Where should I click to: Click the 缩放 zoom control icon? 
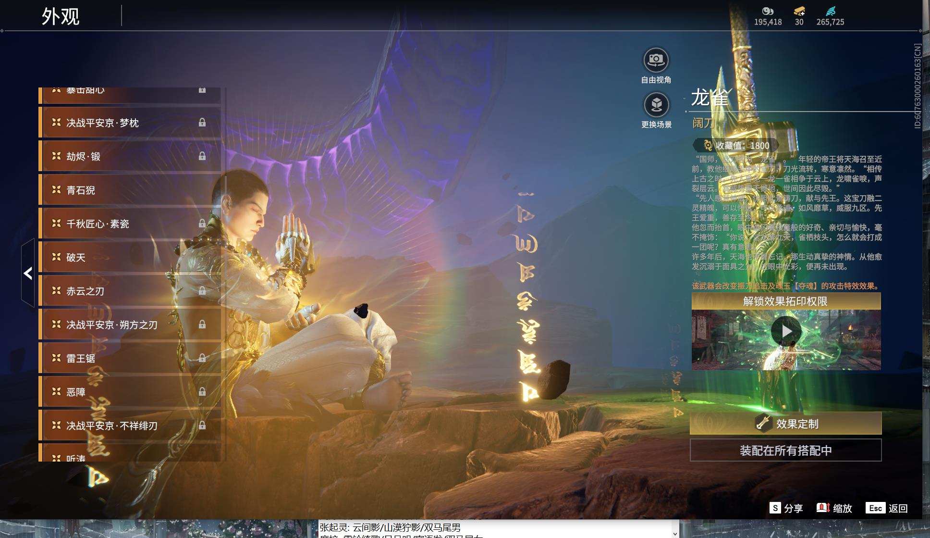tap(823, 508)
